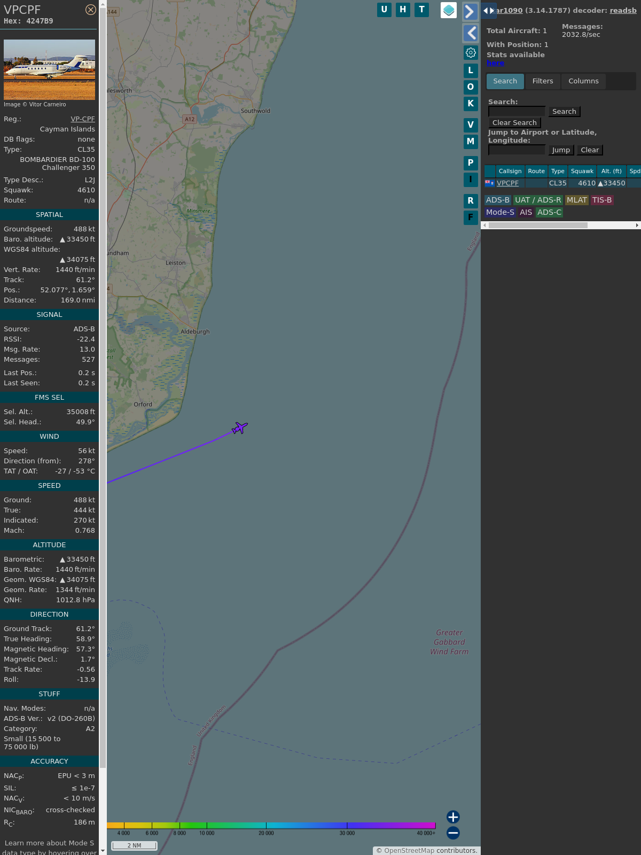Click the H map toggle button
This screenshot has height=855, width=641.
coord(403,10)
